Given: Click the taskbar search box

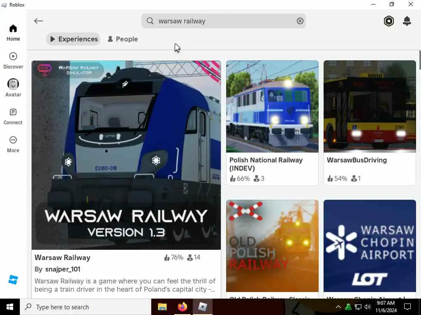Looking at the screenshot, I should click(86, 307).
